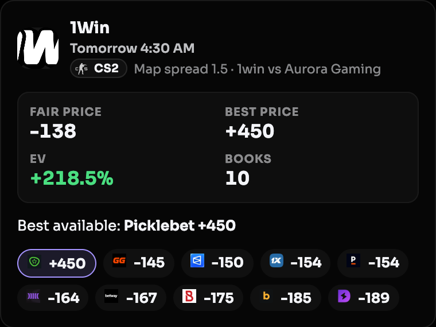
Task: Click the +218.5% EV value
Action: point(72,178)
